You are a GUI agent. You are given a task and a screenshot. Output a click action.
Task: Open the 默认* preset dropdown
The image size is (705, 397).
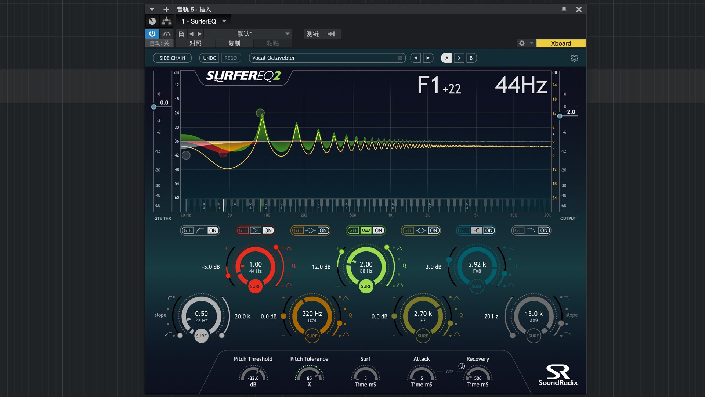coord(287,34)
